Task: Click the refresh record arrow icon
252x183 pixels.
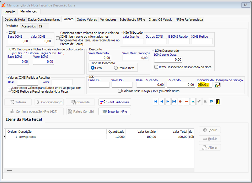Action: pyautogui.click(x=211, y=102)
